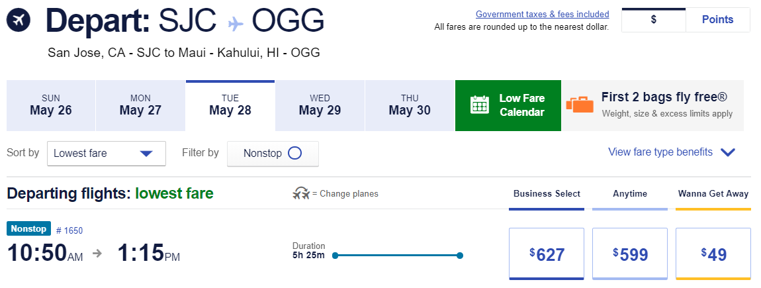761x288 pixels.
Task: Open the Sort by Lowest fare dropdown
Action: click(106, 154)
